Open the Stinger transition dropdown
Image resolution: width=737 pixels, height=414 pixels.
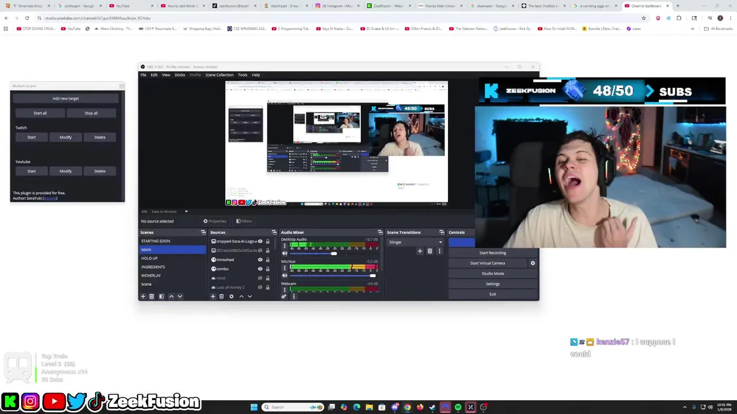click(415, 242)
